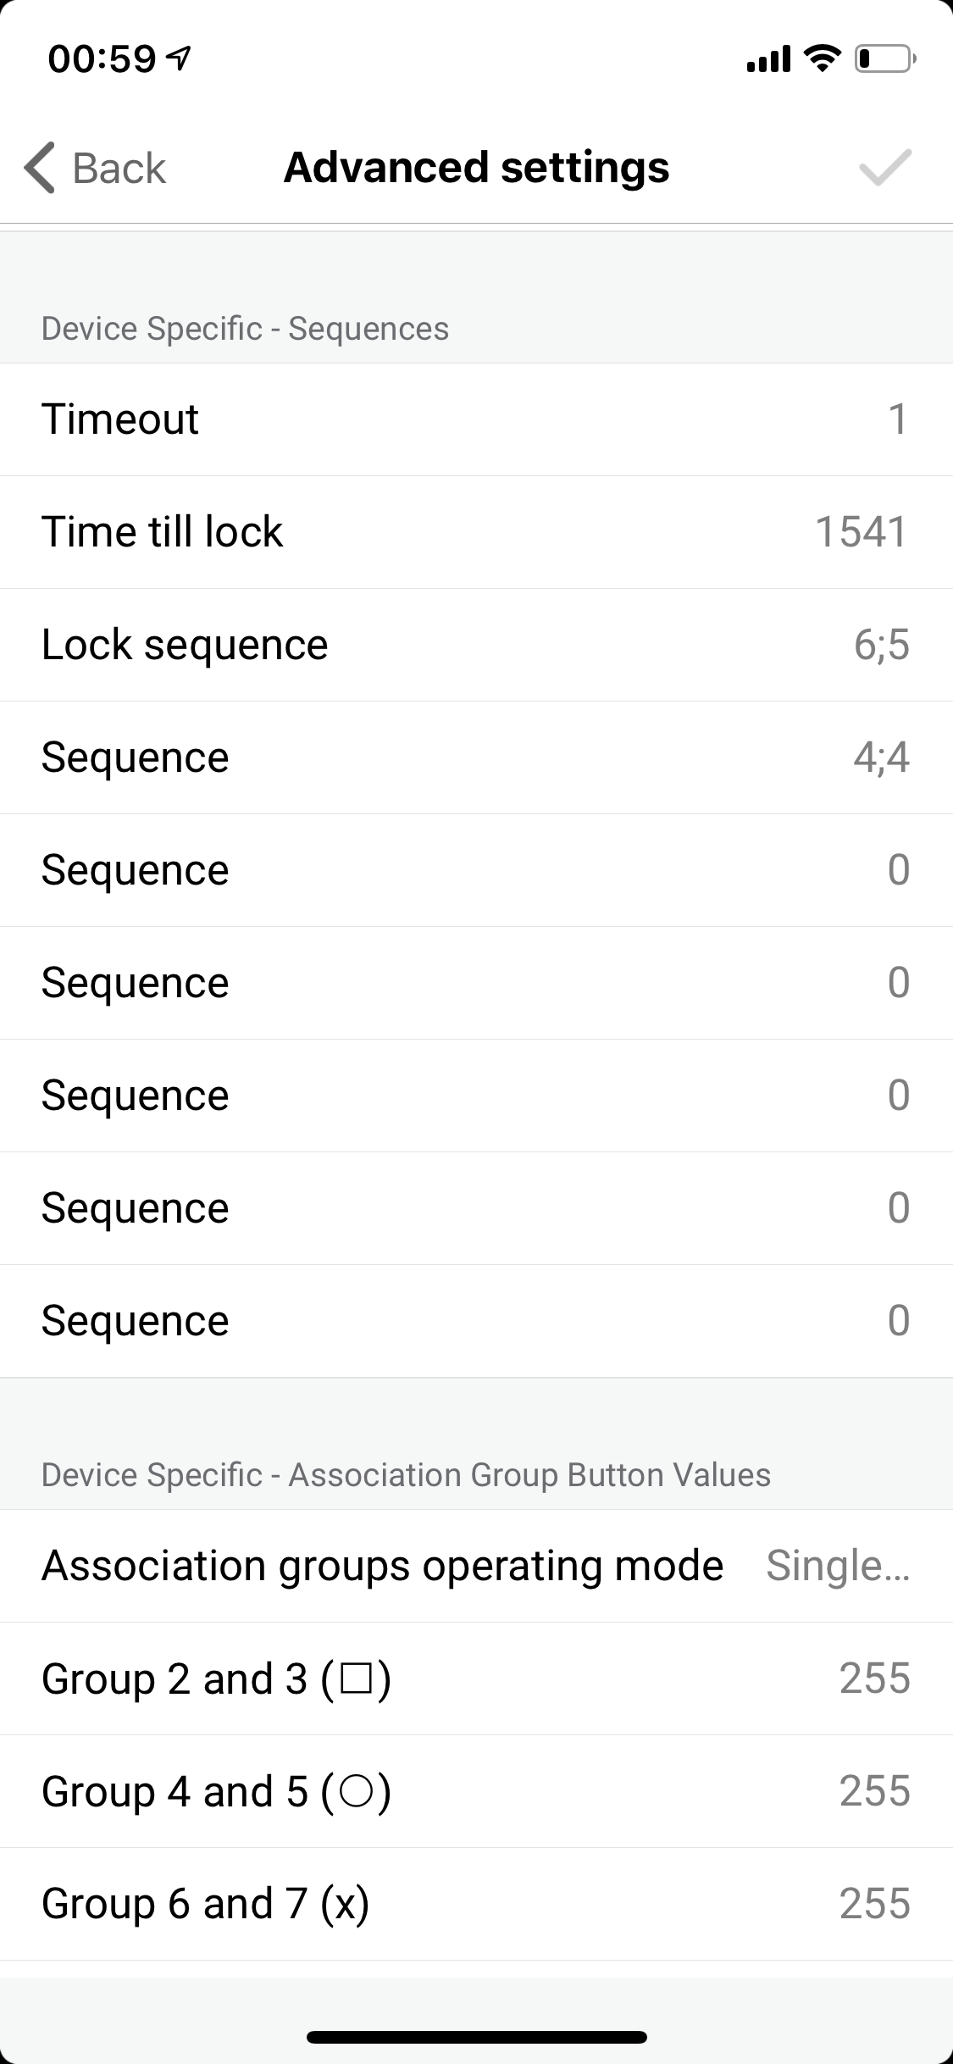The width and height of the screenshot is (953, 2064).
Task: Change Group 2 and 3 square value
Action: pyautogui.click(x=874, y=1678)
